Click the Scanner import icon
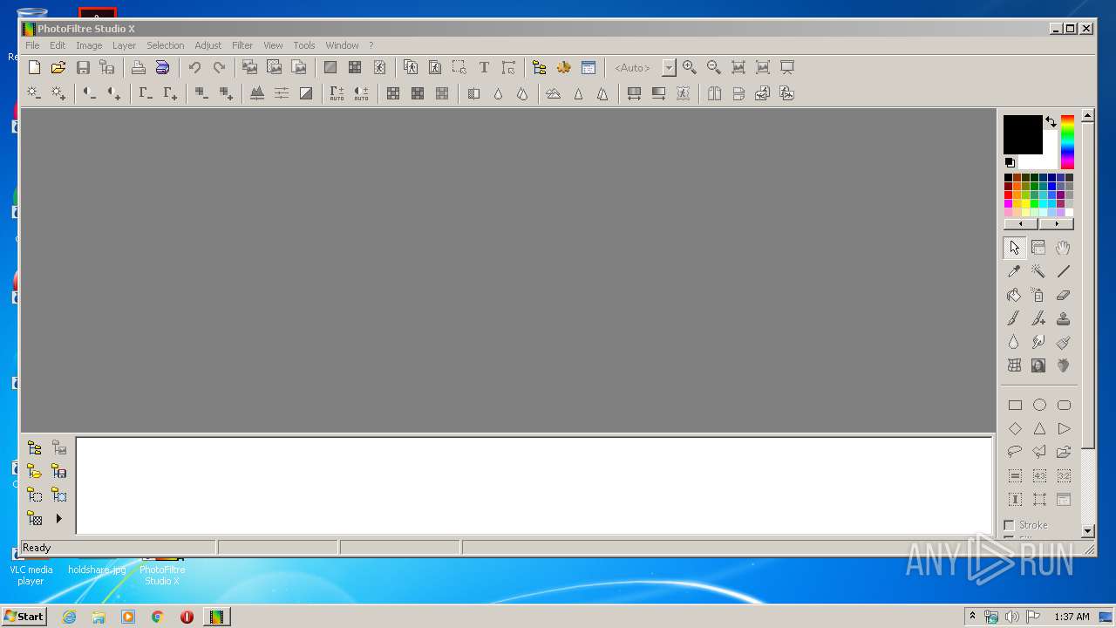 [162, 67]
